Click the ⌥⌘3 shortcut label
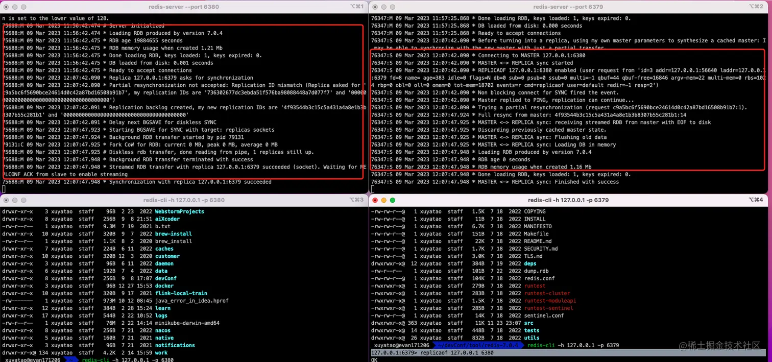 (357, 200)
